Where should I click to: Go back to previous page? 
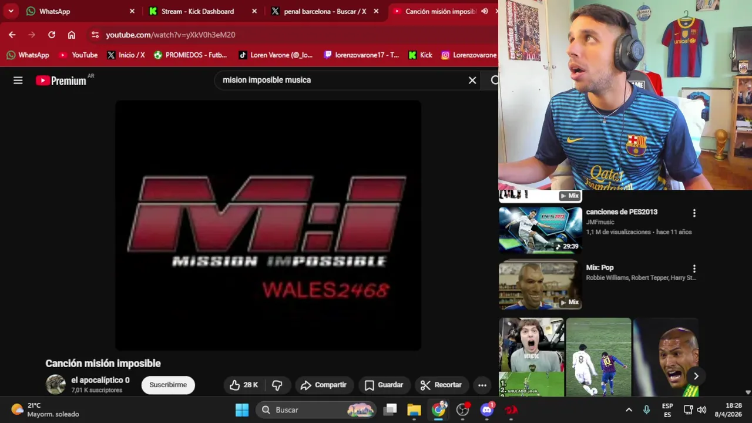click(x=12, y=35)
